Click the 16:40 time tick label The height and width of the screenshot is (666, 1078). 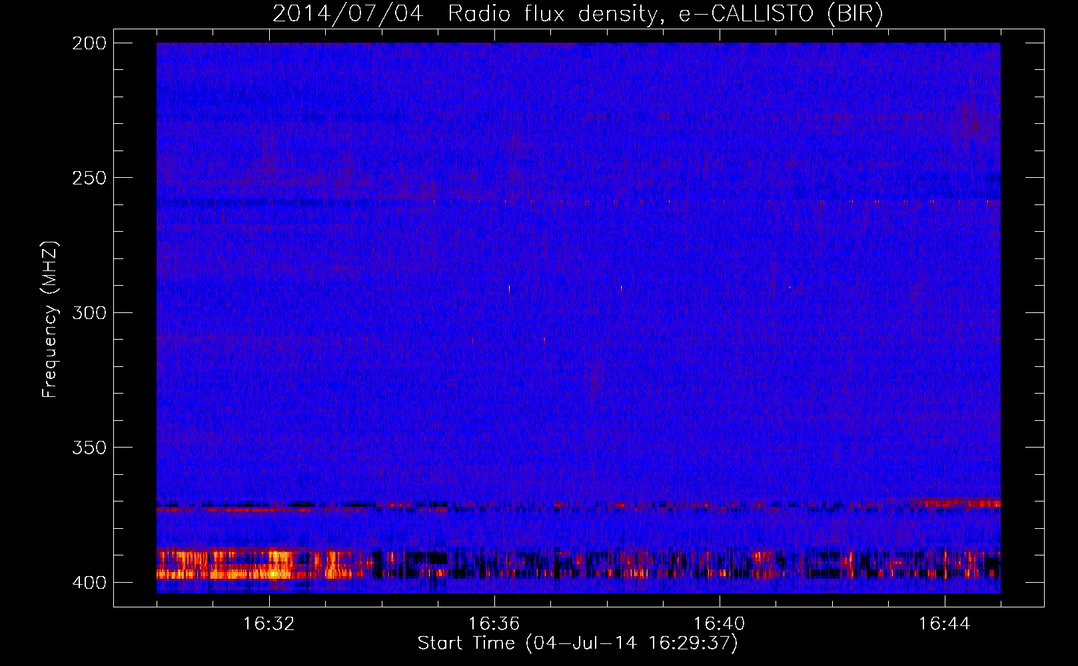[719, 624]
